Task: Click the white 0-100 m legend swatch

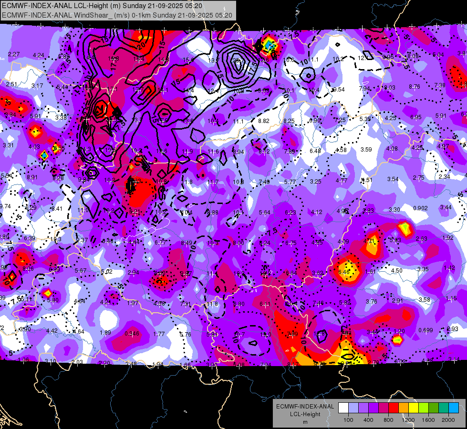Action: click(343, 408)
